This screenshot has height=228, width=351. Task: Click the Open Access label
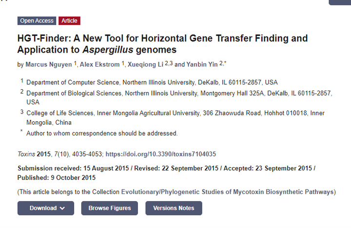[37, 20]
